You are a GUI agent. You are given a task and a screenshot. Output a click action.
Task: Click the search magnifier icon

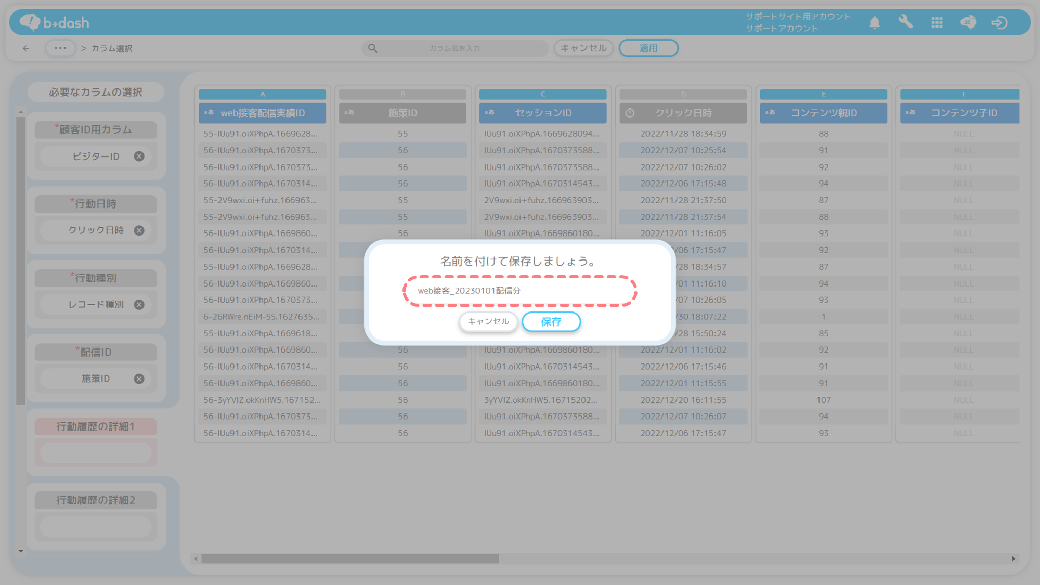click(x=372, y=48)
